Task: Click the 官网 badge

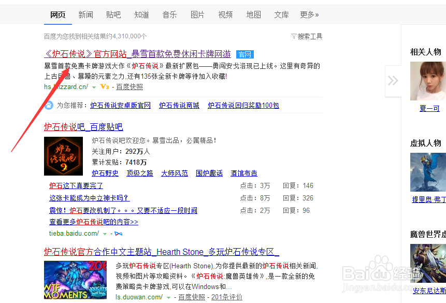Action: (x=245, y=54)
